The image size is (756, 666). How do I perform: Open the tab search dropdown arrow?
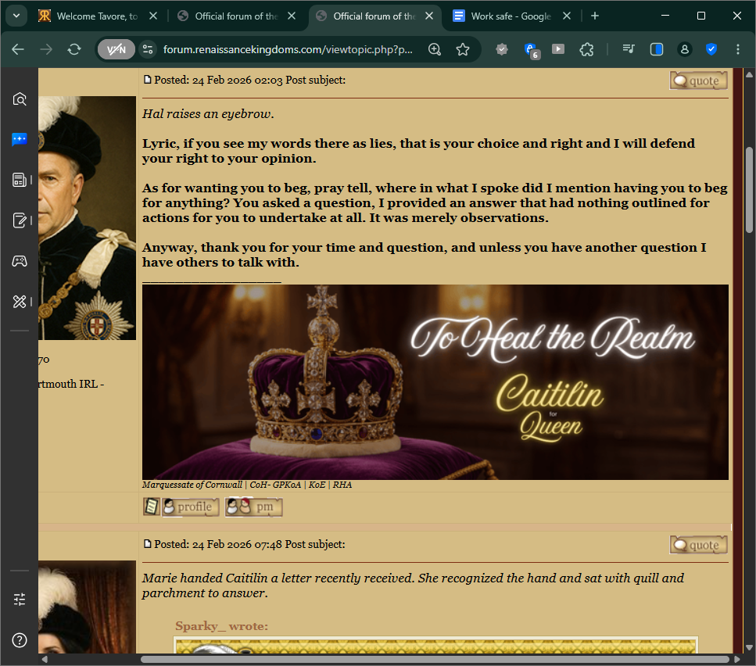pos(16,16)
